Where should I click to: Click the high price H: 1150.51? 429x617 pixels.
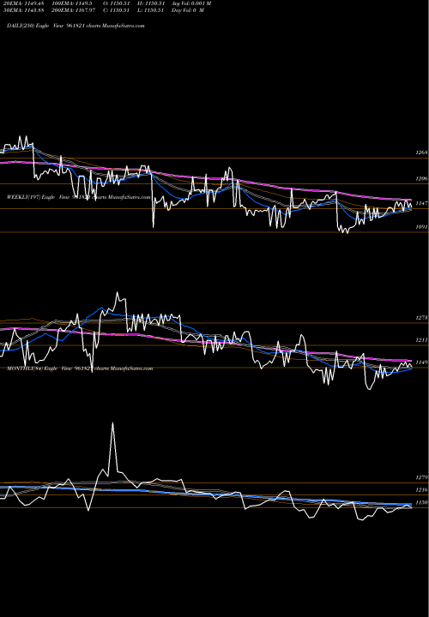pos(150,3)
